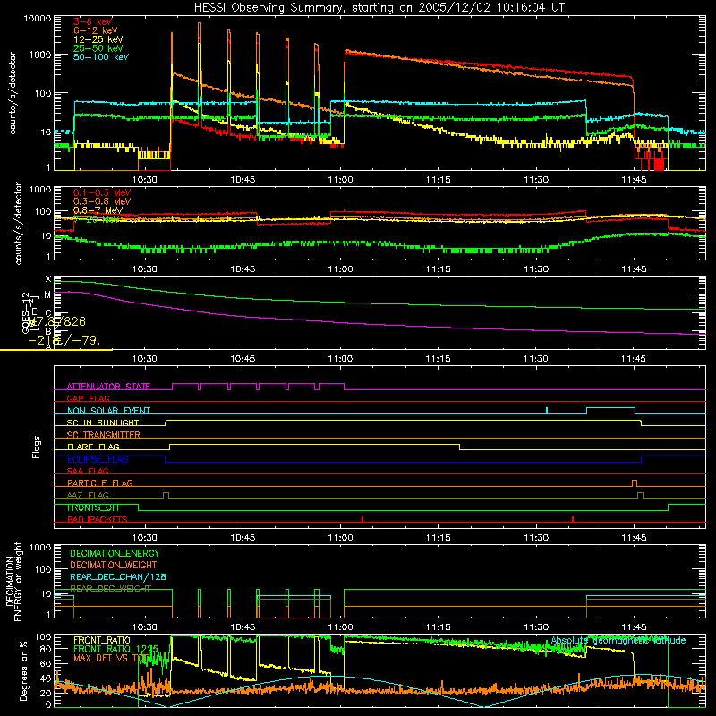Image resolution: width=716 pixels, height=716 pixels.
Task: Click the 11:15 label under the decimation panel
Action: (438, 627)
